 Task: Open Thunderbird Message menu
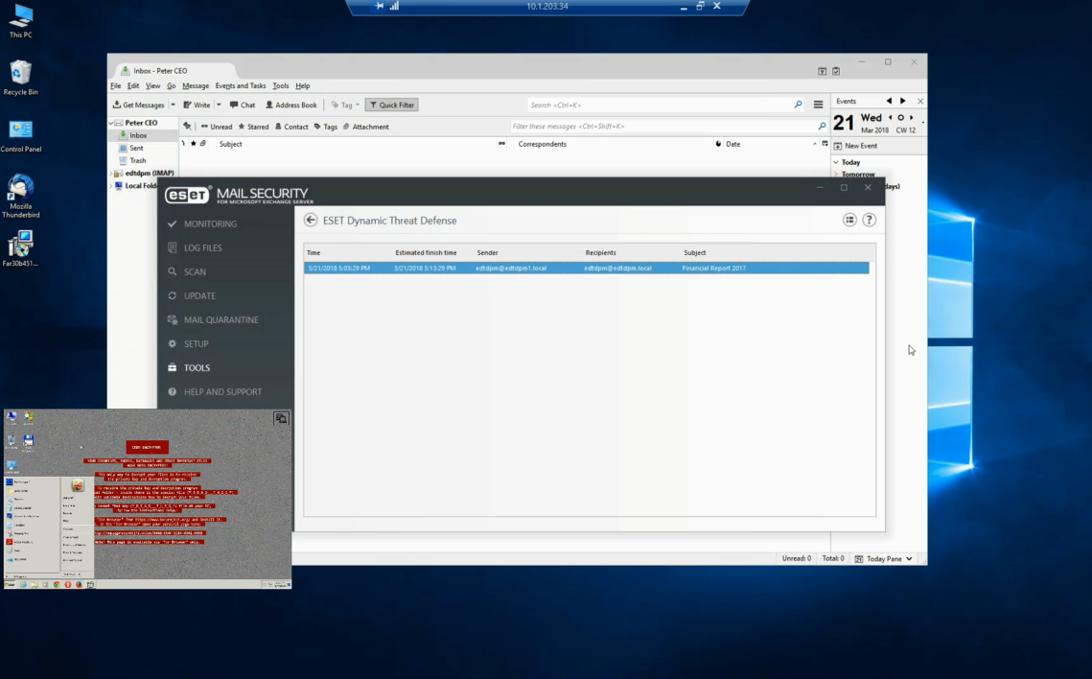pos(196,85)
